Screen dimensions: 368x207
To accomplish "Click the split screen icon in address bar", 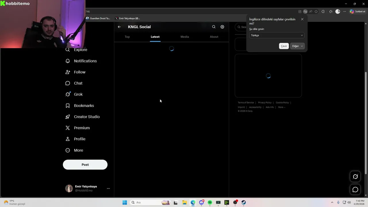I will [x=300, y=11].
